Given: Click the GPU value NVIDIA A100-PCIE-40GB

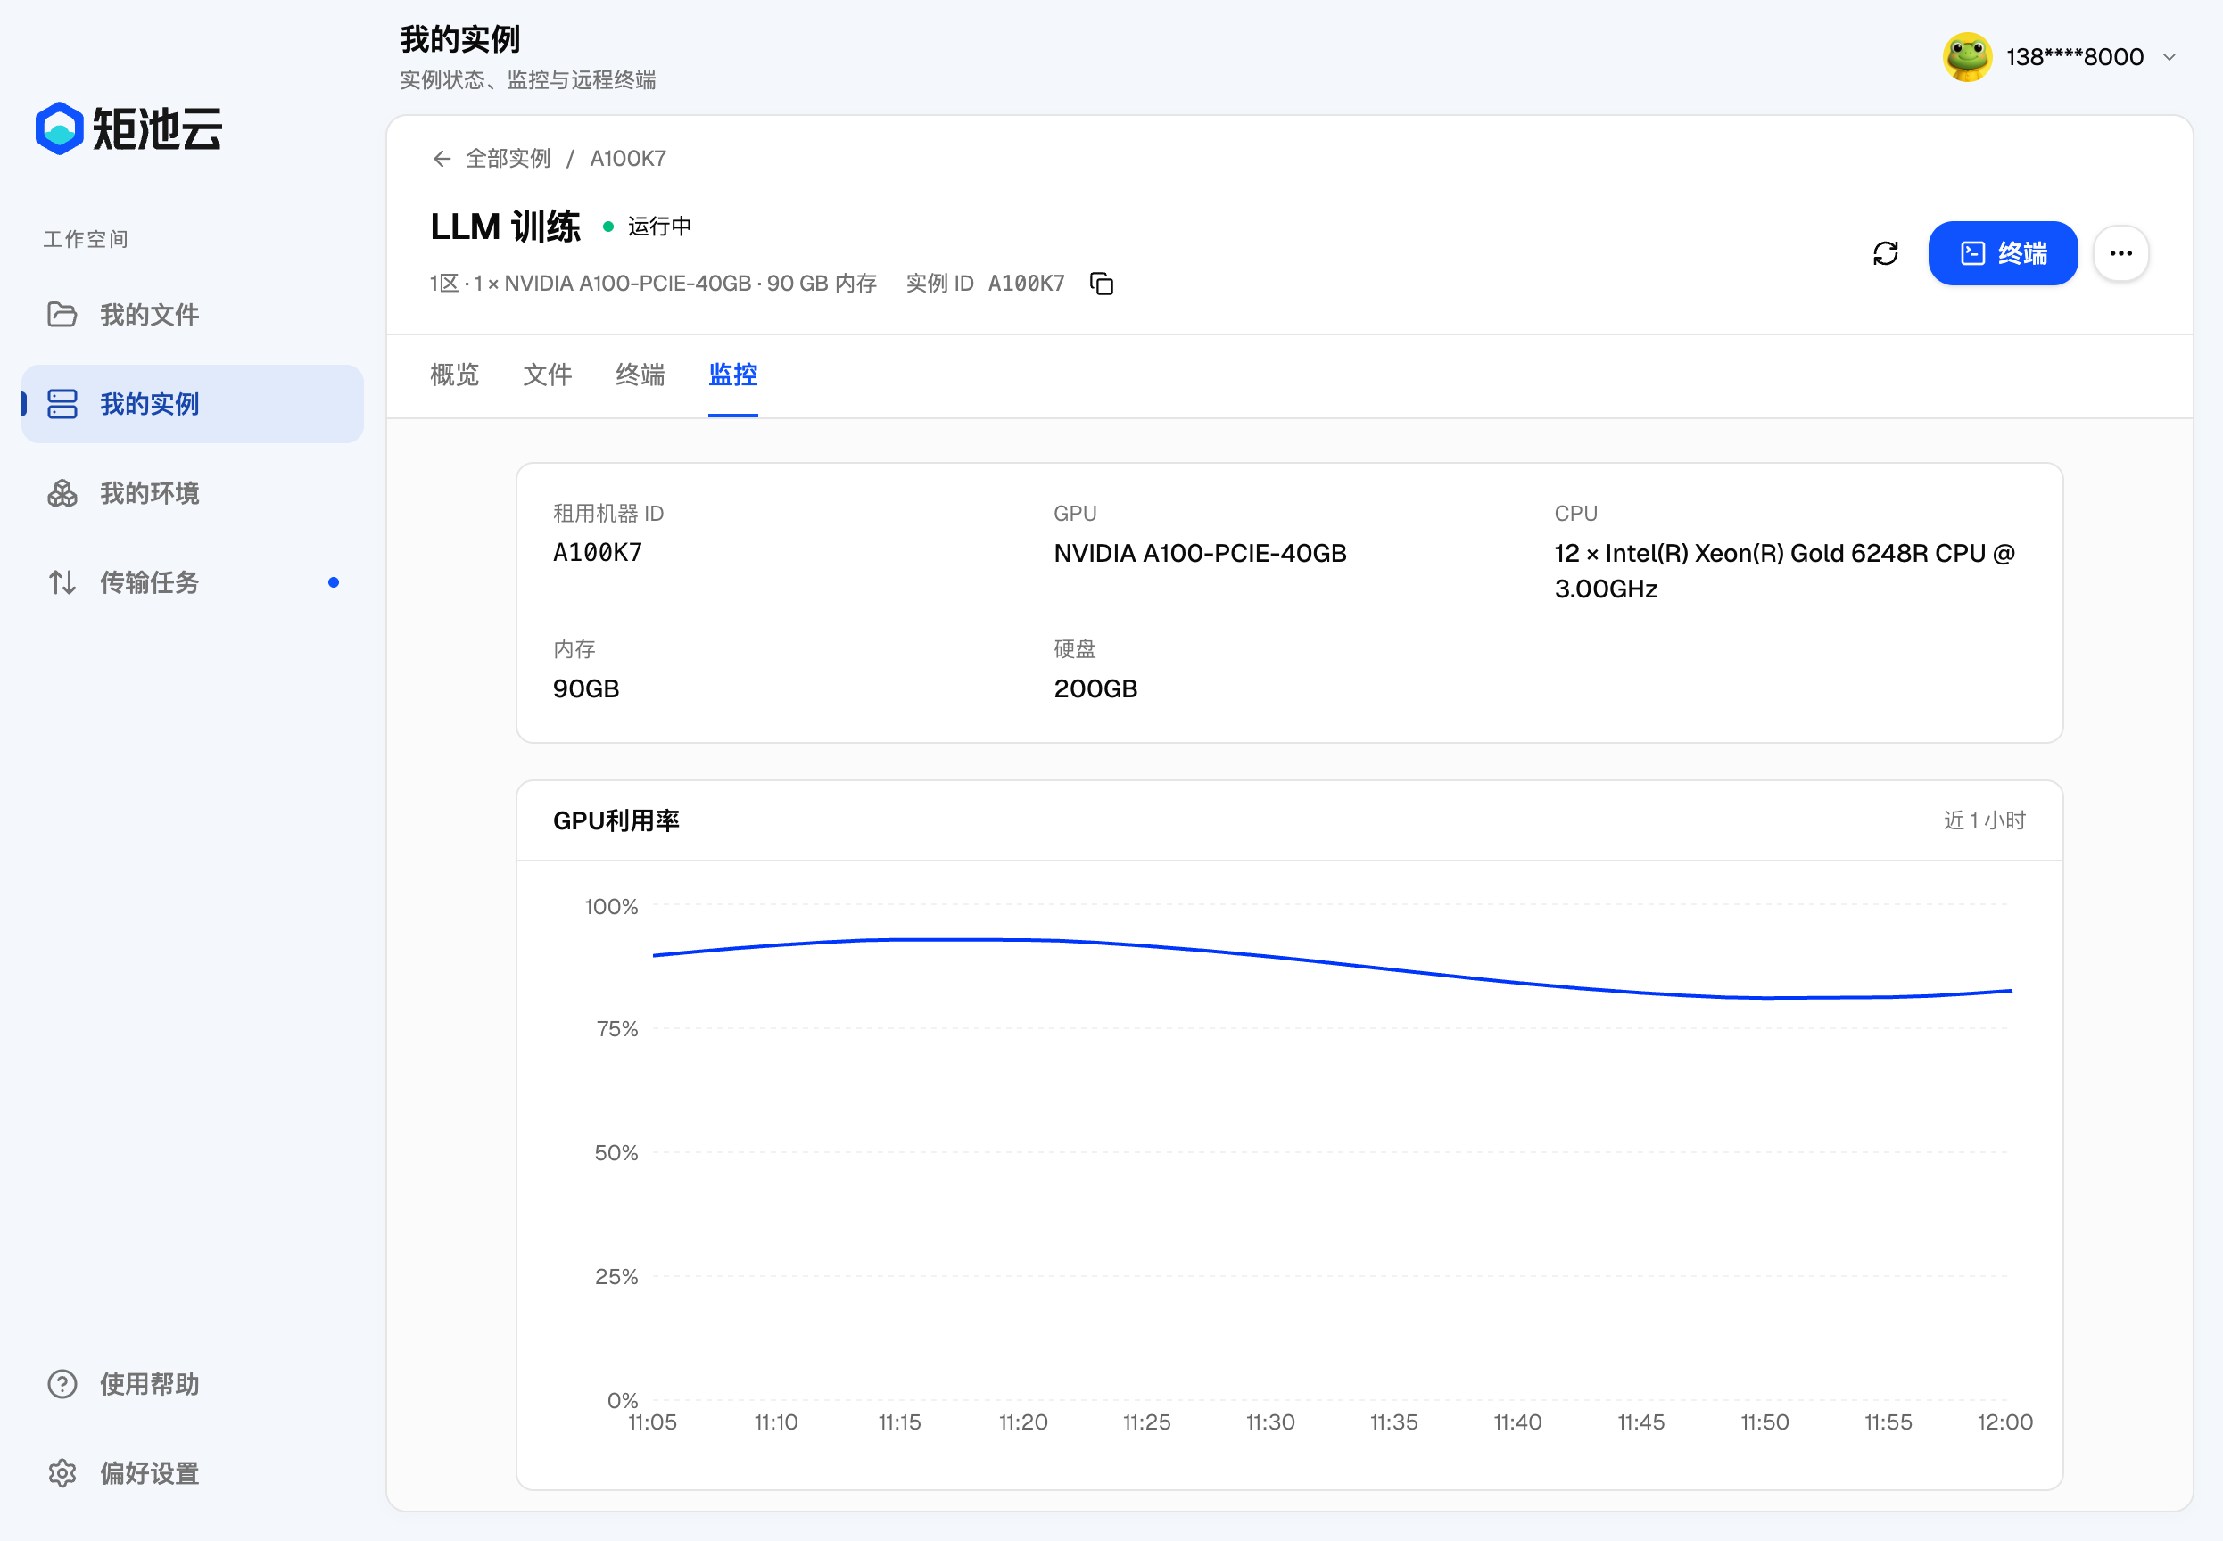Looking at the screenshot, I should coord(1200,553).
